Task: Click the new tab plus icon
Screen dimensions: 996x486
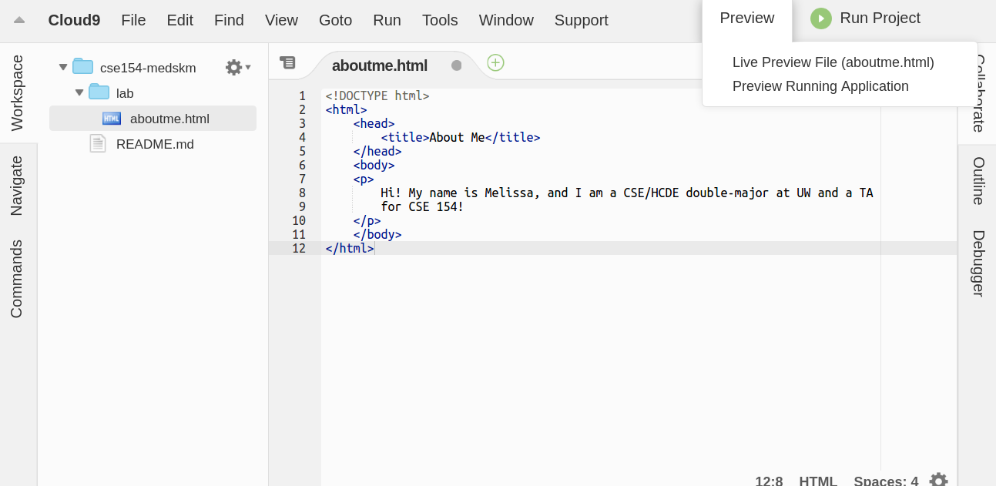Action: point(495,62)
